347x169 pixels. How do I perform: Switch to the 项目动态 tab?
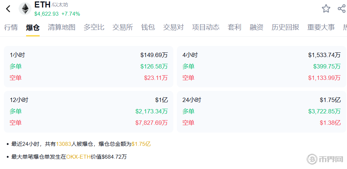pyautogui.click(x=206, y=27)
